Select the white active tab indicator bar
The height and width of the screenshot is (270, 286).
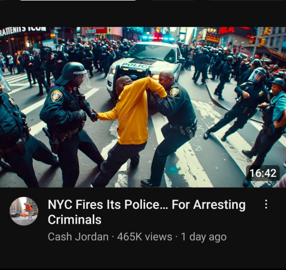point(78,1)
